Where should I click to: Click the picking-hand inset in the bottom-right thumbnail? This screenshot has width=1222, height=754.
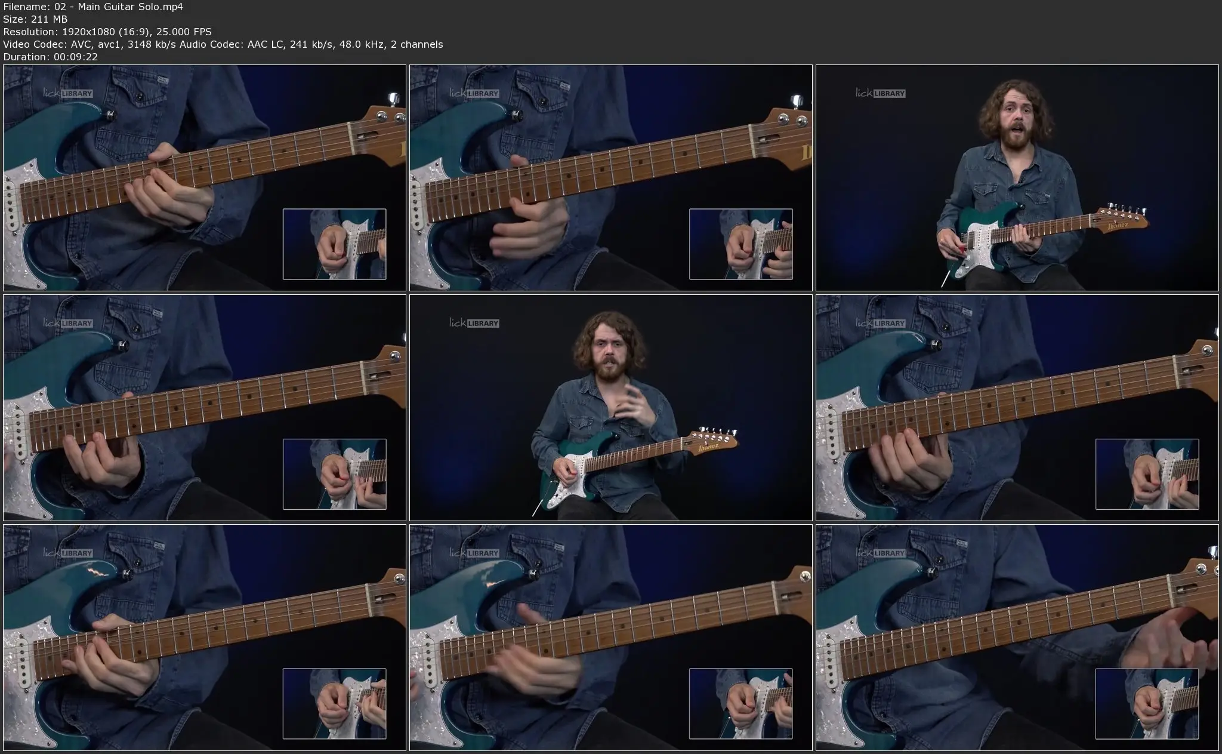pos(1147,704)
